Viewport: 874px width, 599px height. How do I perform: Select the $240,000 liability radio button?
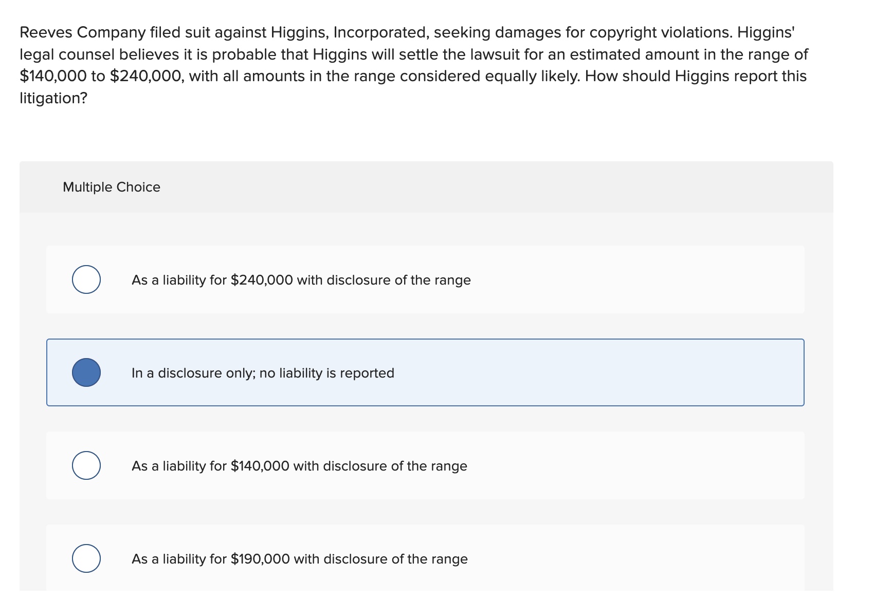pyautogui.click(x=86, y=279)
